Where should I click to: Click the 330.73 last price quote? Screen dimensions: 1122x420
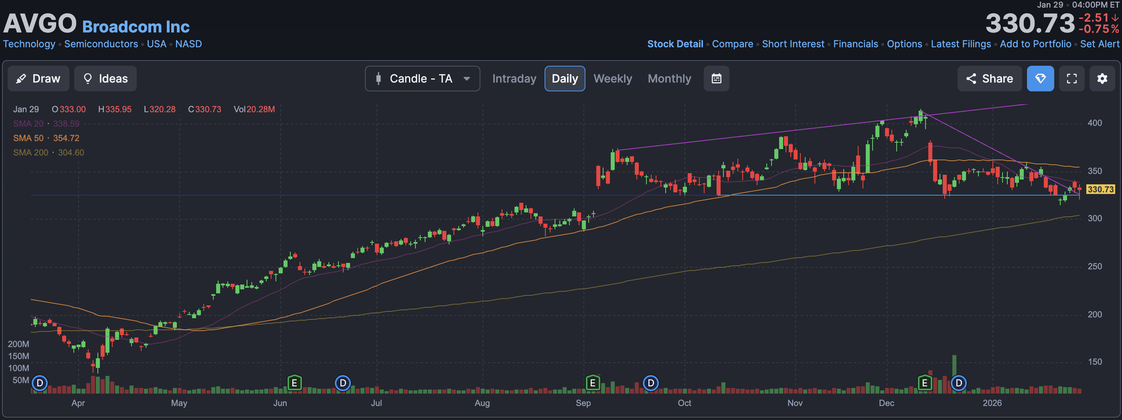[x=1030, y=23]
